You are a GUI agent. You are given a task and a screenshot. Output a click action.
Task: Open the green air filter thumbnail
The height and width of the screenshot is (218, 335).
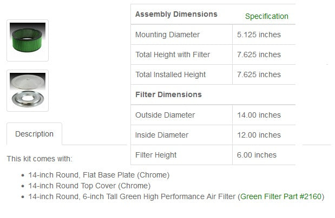pyautogui.click(x=28, y=40)
